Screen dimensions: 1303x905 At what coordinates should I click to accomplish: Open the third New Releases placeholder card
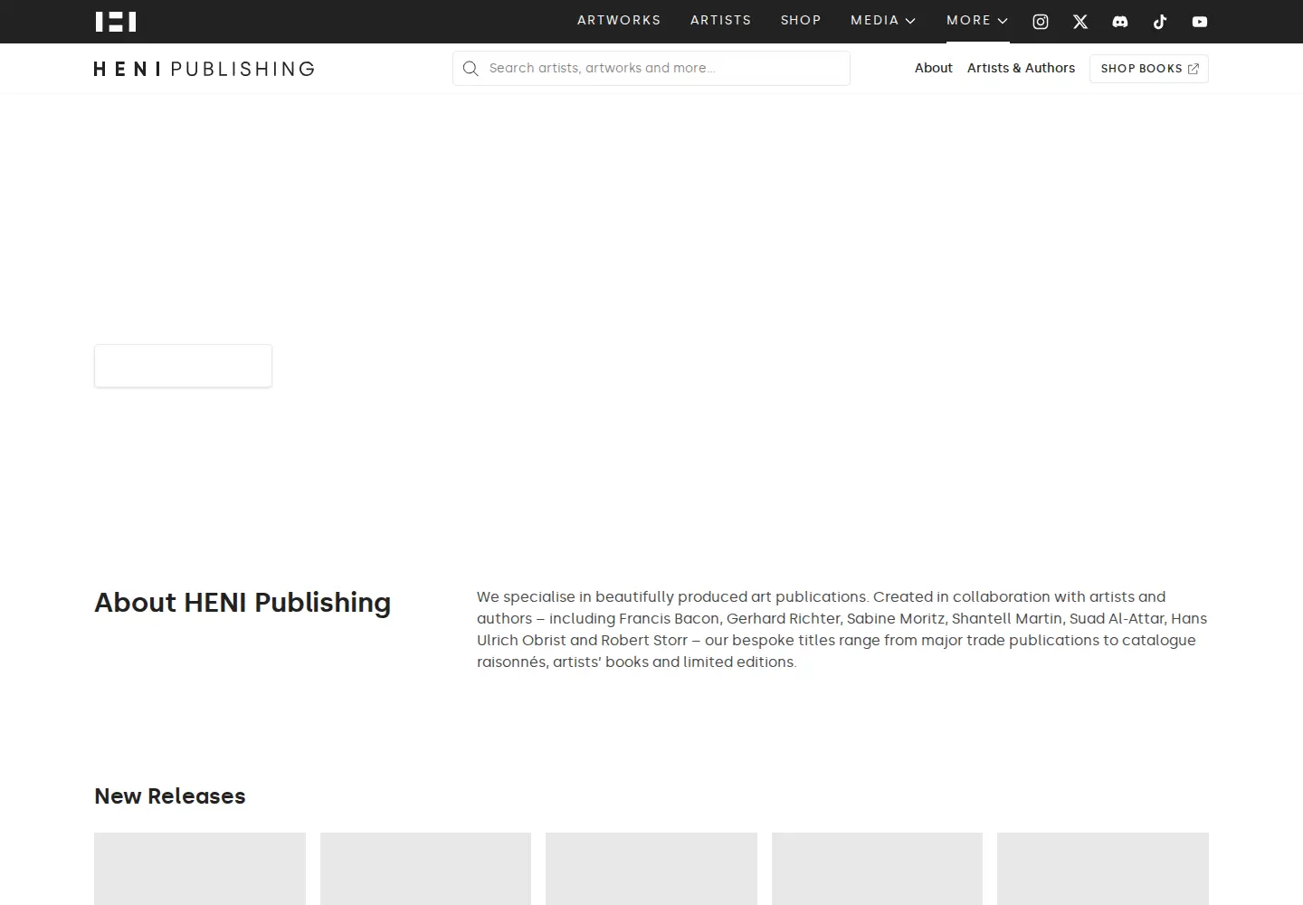coord(651,869)
